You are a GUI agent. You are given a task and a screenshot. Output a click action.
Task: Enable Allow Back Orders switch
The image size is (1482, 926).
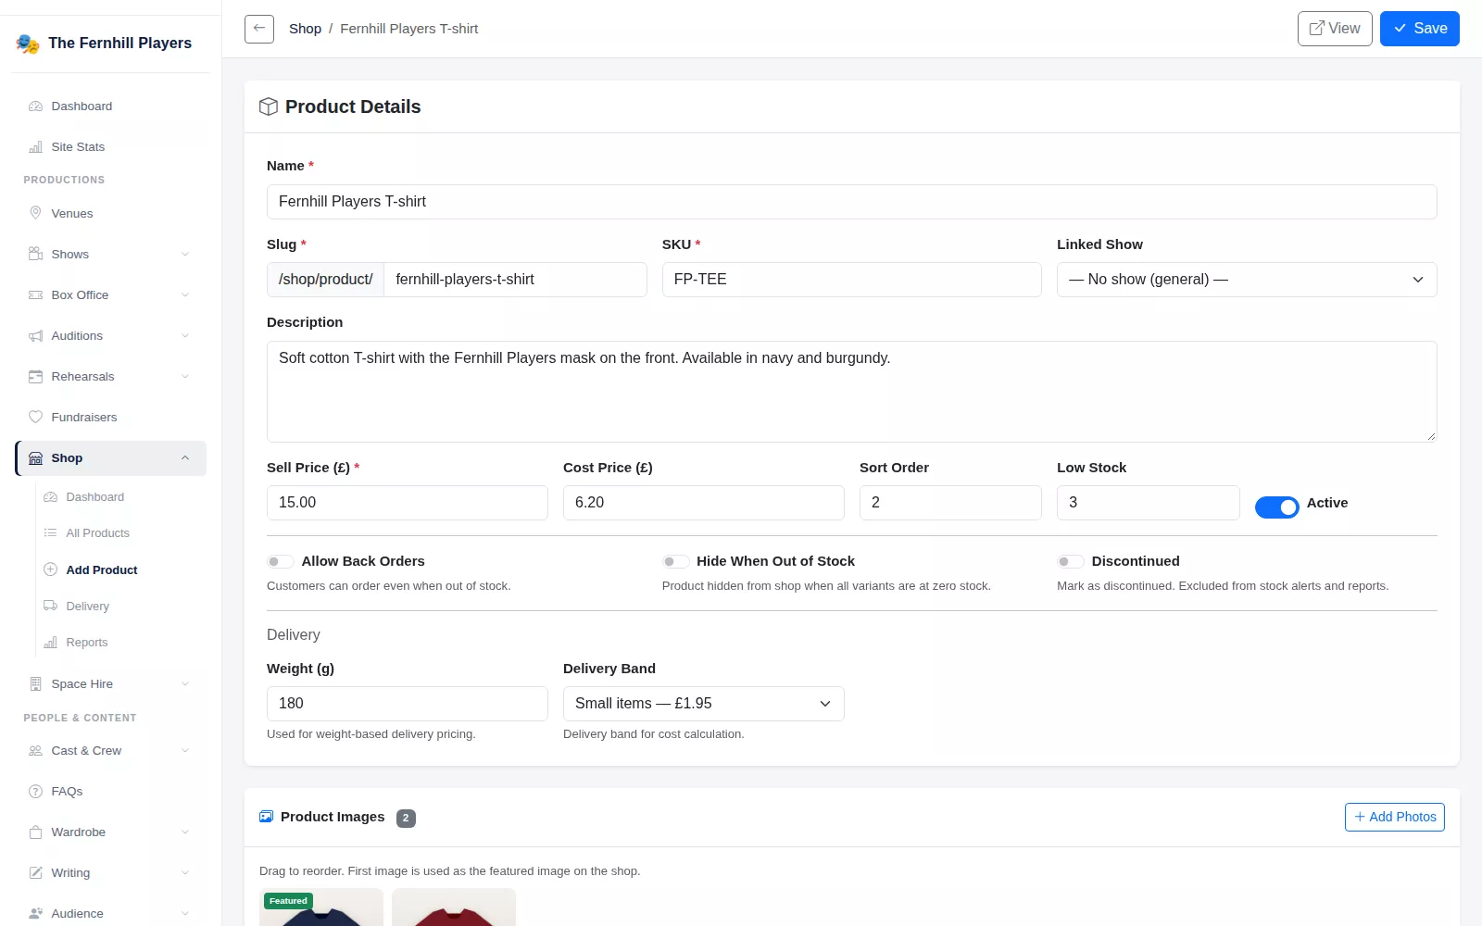click(281, 561)
